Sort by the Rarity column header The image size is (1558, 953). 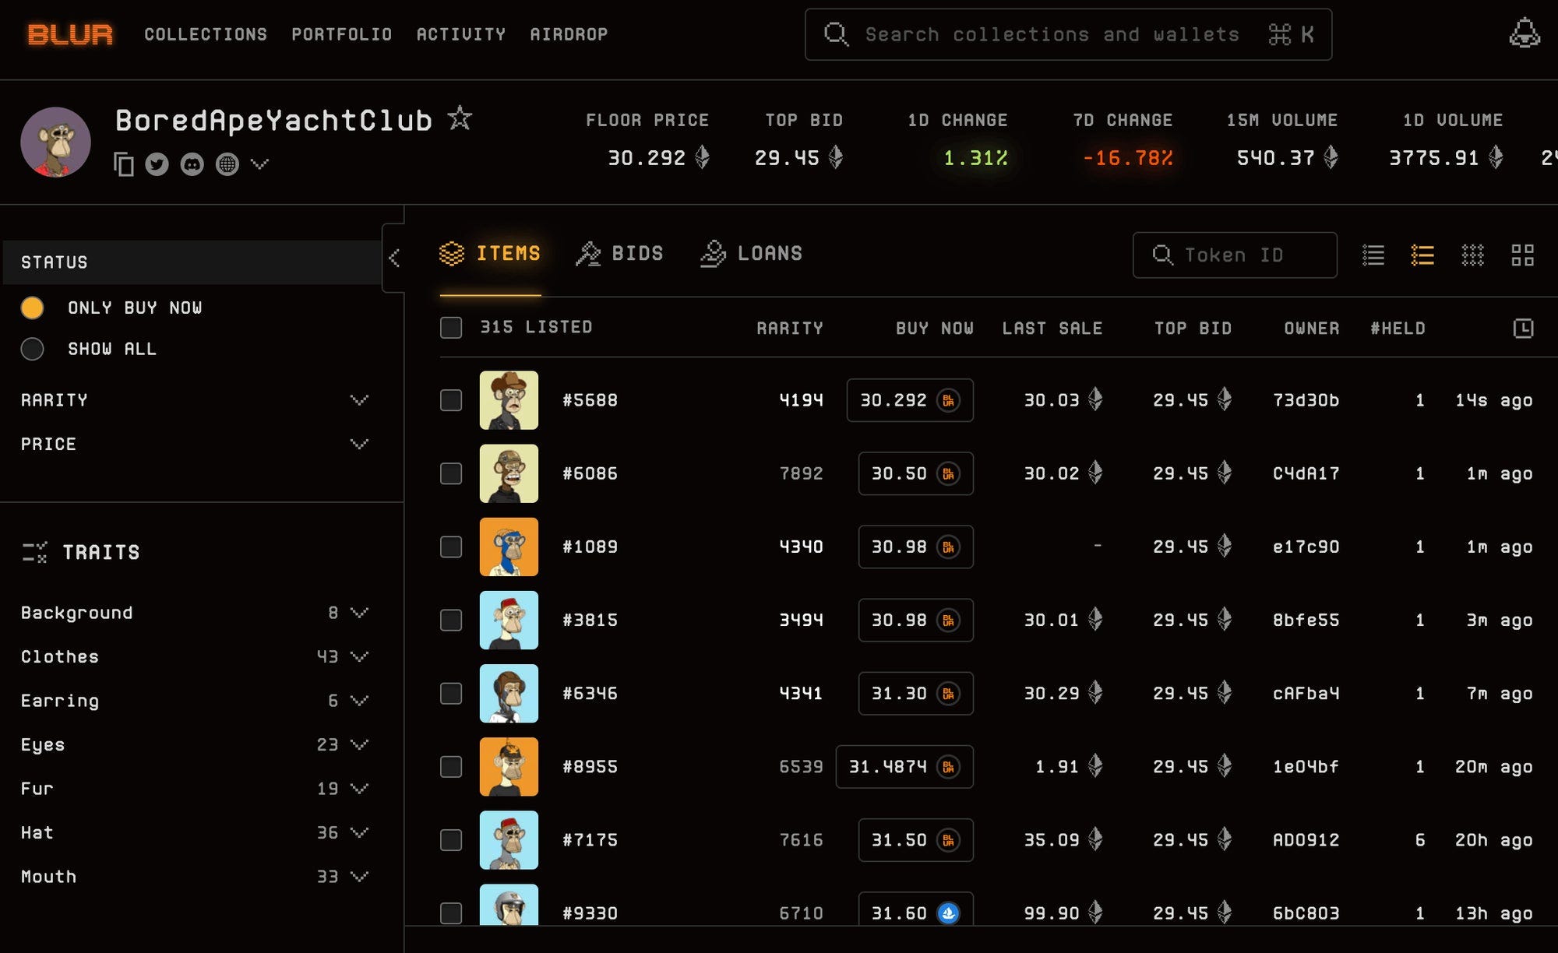pos(790,329)
